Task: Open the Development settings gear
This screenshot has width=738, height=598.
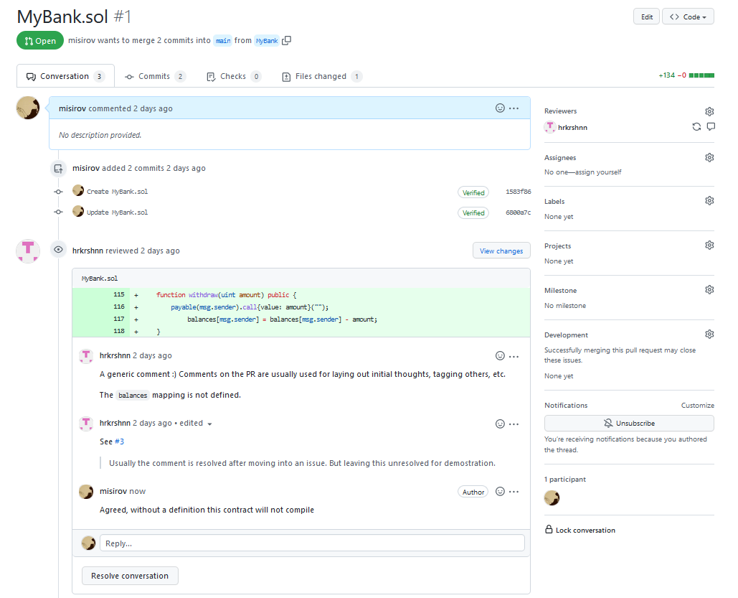Action: click(x=709, y=335)
